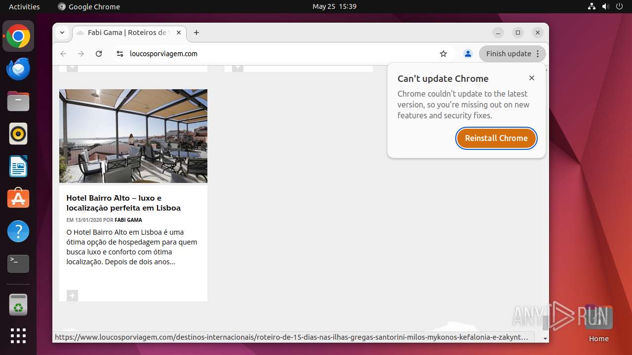
Task: Open the network status icon in the top bar
Action: pyautogui.click(x=592, y=6)
